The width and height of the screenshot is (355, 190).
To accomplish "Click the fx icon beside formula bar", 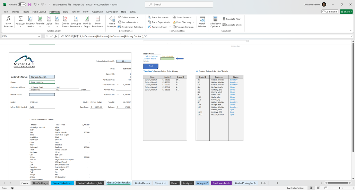I will pos(56,36).
